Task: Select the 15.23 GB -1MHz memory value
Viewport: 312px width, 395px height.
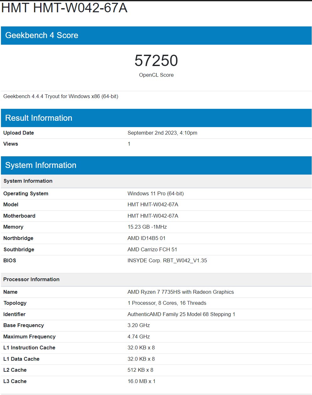Action: pos(147,227)
